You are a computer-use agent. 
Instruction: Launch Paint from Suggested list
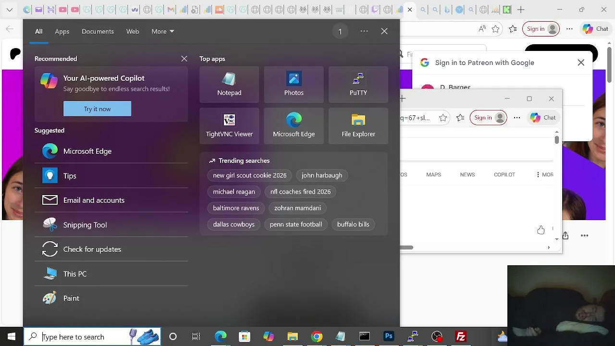coord(111,298)
